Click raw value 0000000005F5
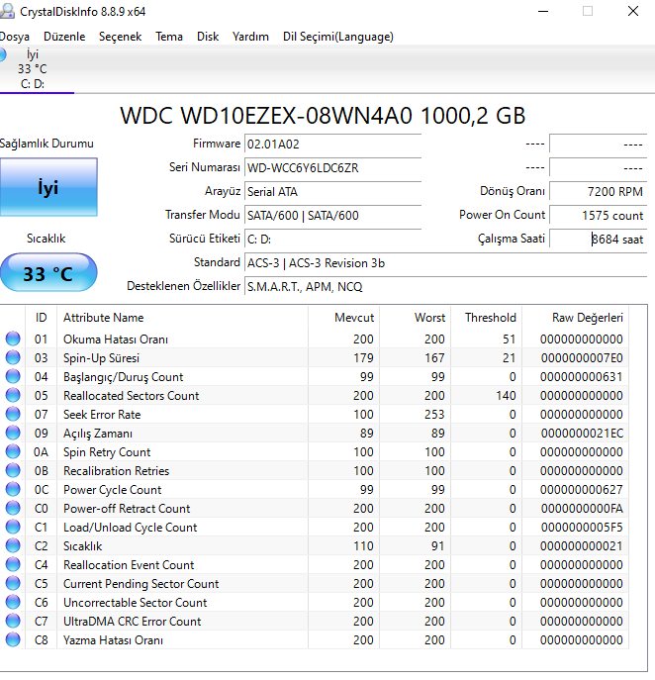 pos(582,528)
